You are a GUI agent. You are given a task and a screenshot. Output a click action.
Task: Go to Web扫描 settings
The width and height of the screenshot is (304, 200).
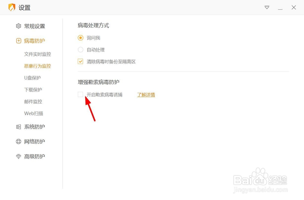(33, 113)
